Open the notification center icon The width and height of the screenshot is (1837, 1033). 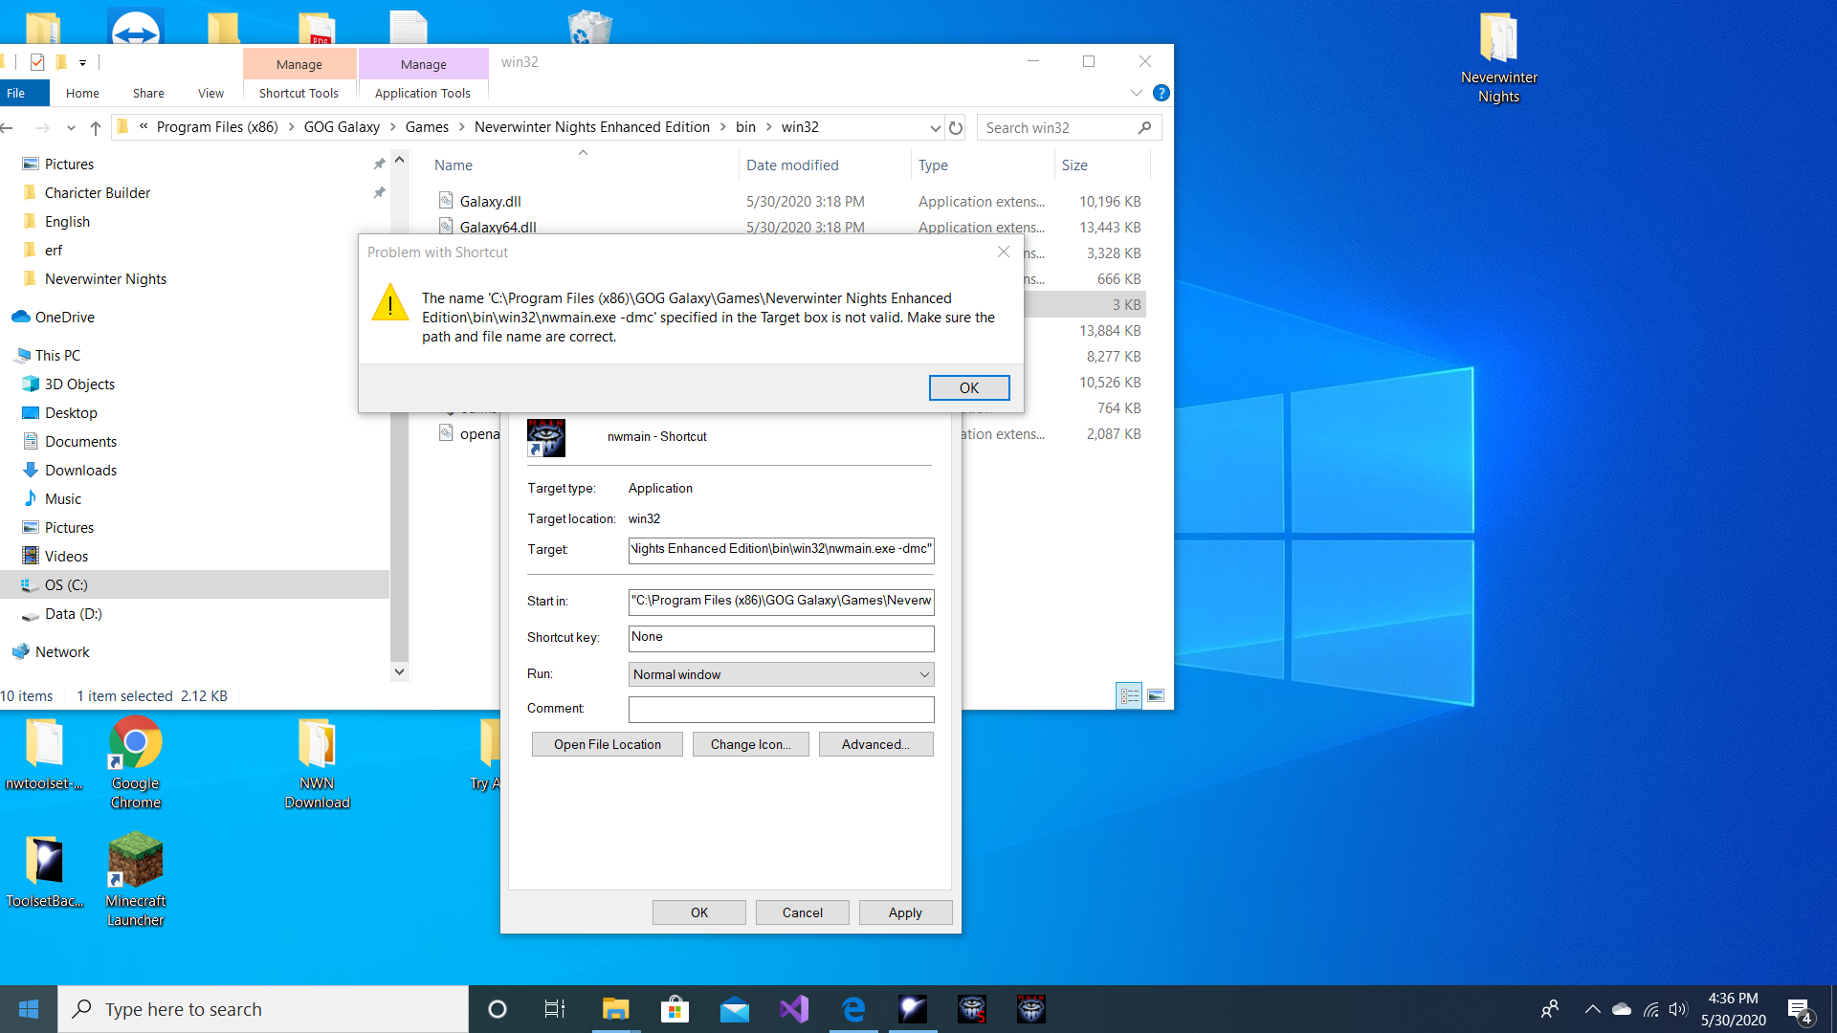point(1800,1009)
